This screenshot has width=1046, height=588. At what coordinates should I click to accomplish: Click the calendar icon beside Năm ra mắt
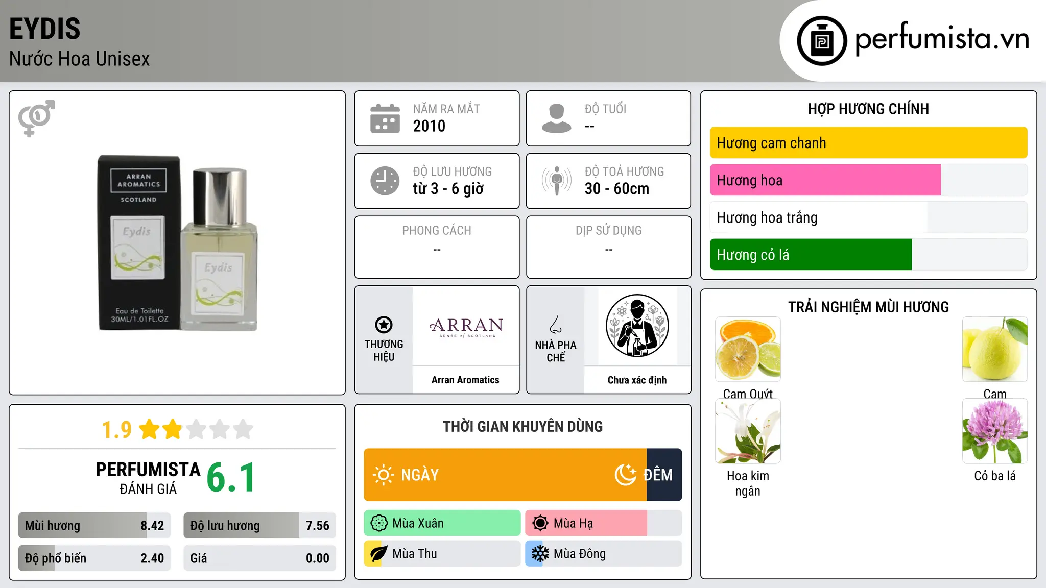[385, 118]
